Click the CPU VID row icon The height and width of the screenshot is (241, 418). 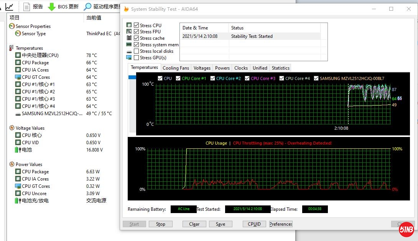point(18,142)
